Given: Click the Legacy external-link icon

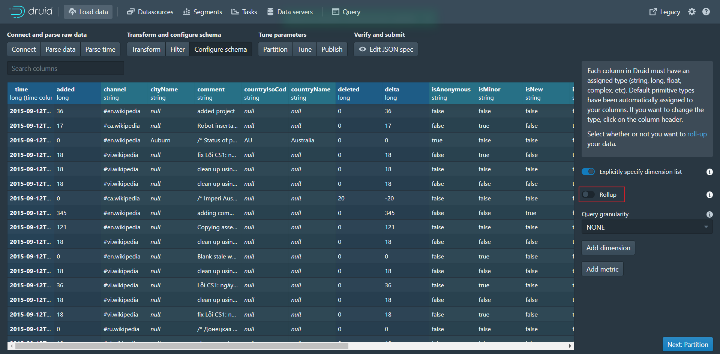Looking at the screenshot, I should (653, 12).
